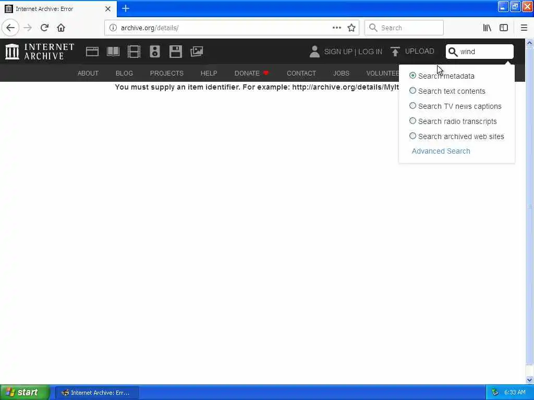Open the Firefox library icon
The width and height of the screenshot is (534, 400).
click(x=487, y=28)
